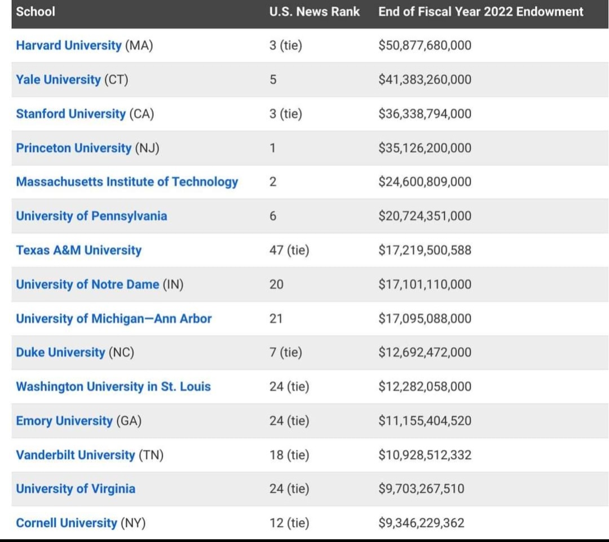Click the figure $12,282,058,000
Image resolution: width=609 pixels, height=542 pixels.
click(x=425, y=386)
